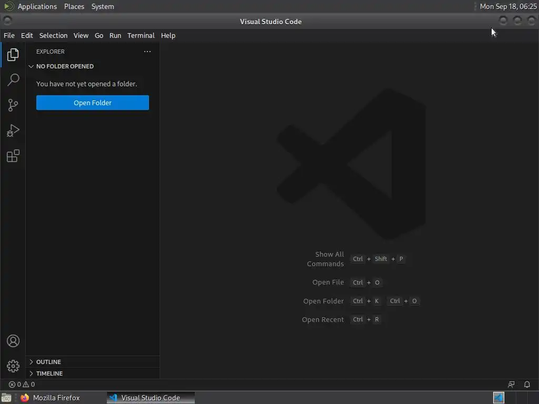The height and width of the screenshot is (404, 539).
Task: Open the Run and Debug view icon
Action: tap(13, 130)
